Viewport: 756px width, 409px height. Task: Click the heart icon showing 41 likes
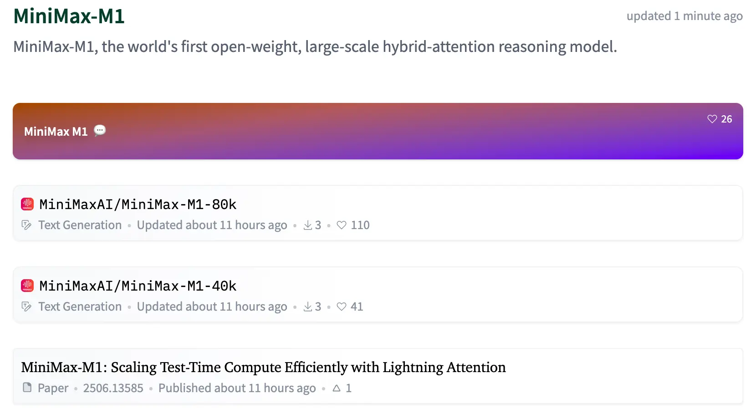tap(342, 307)
